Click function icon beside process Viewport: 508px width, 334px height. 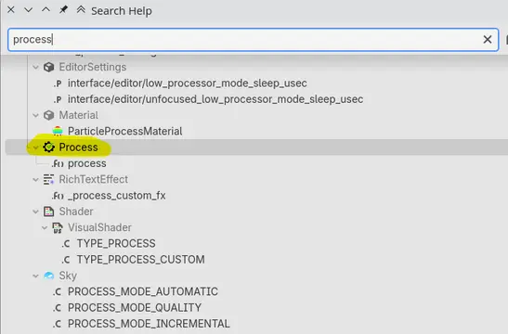coord(58,164)
